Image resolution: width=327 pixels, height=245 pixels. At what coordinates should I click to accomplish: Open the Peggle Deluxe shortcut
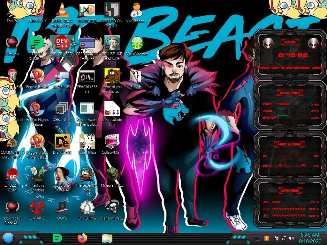(x=37, y=79)
